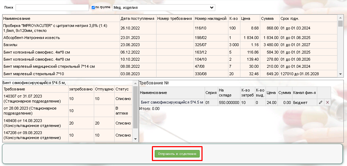
Task: Click the 'Наименование' column header in top table
Action: point(61,18)
